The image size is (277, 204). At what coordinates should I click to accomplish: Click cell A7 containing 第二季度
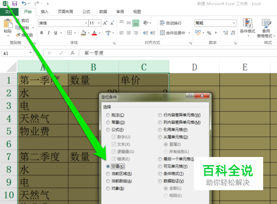click(x=43, y=156)
